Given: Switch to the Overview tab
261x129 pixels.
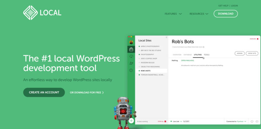Looking at the screenshot, I should point(177,55).
